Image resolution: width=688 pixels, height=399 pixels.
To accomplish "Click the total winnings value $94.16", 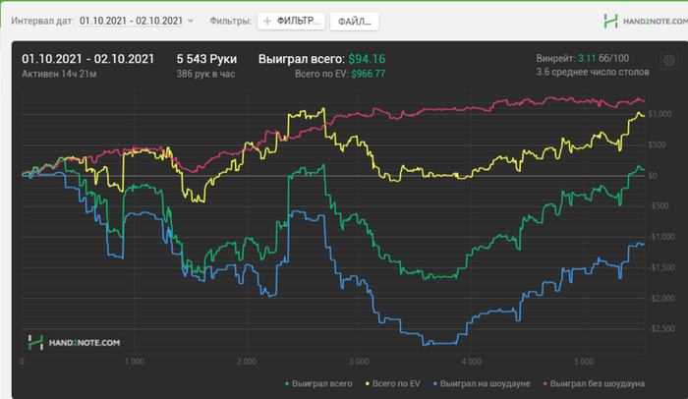I will pyautogui.click(x=367, y=59).
